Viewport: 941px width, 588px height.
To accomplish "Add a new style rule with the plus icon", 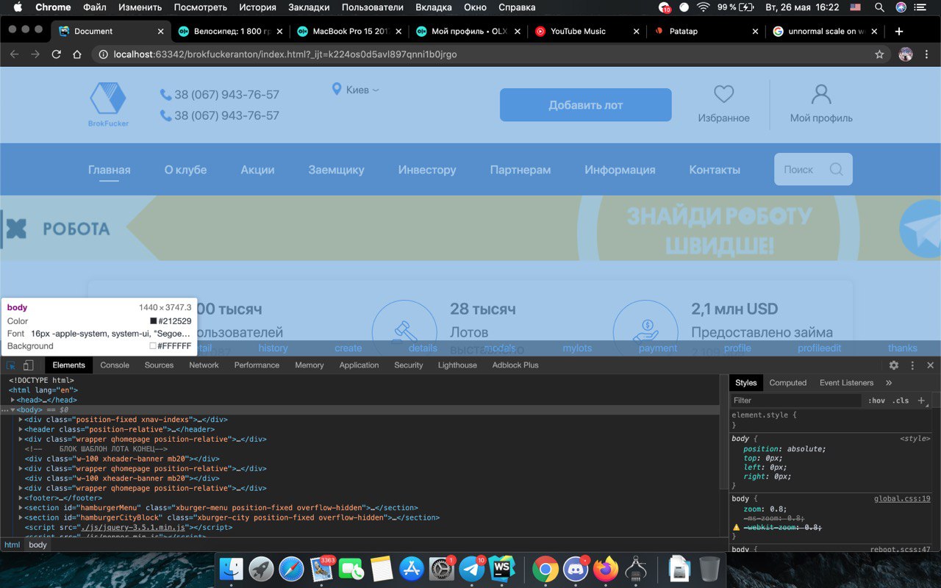I will (921, 401).
